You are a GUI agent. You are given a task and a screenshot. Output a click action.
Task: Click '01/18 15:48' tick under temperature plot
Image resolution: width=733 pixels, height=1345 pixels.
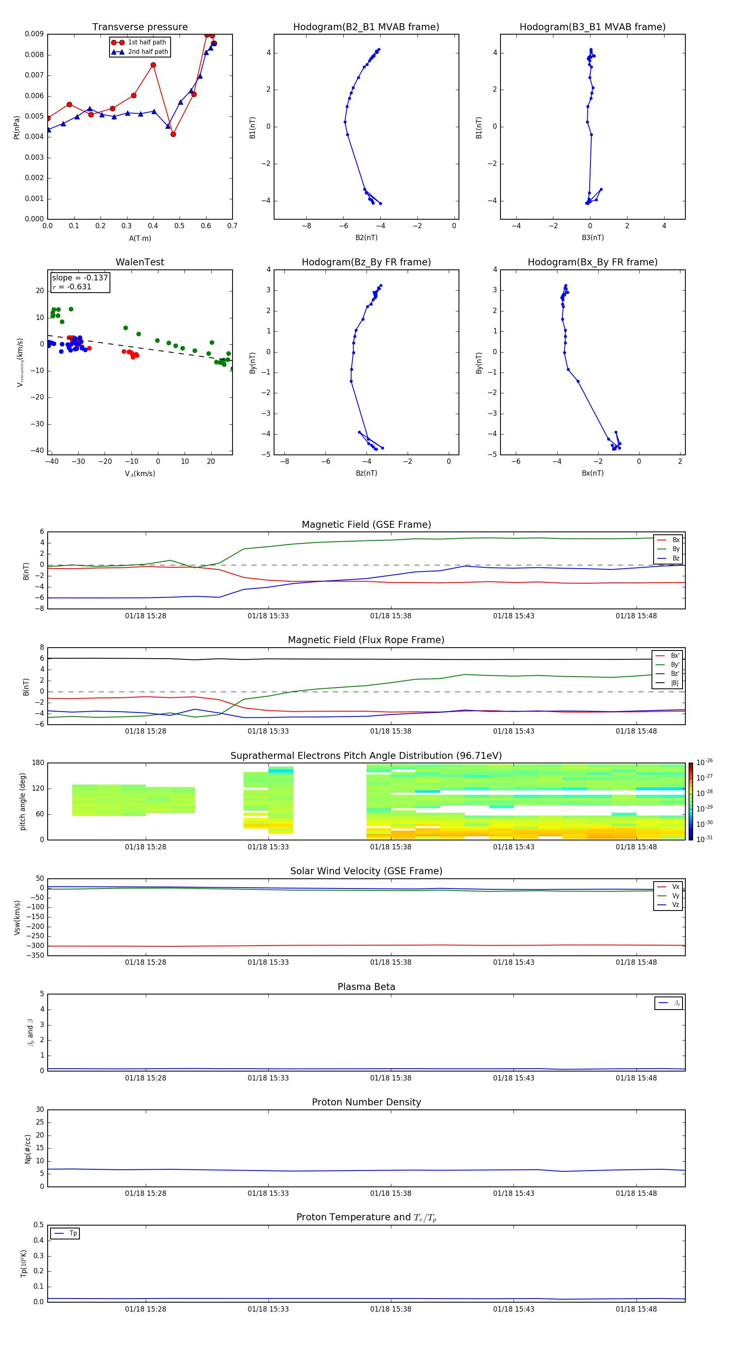coord(636,1309)
